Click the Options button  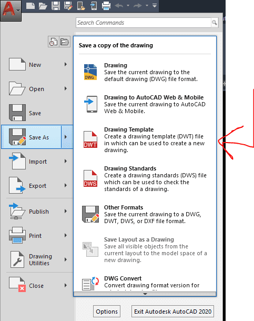(x=107, y=312)
